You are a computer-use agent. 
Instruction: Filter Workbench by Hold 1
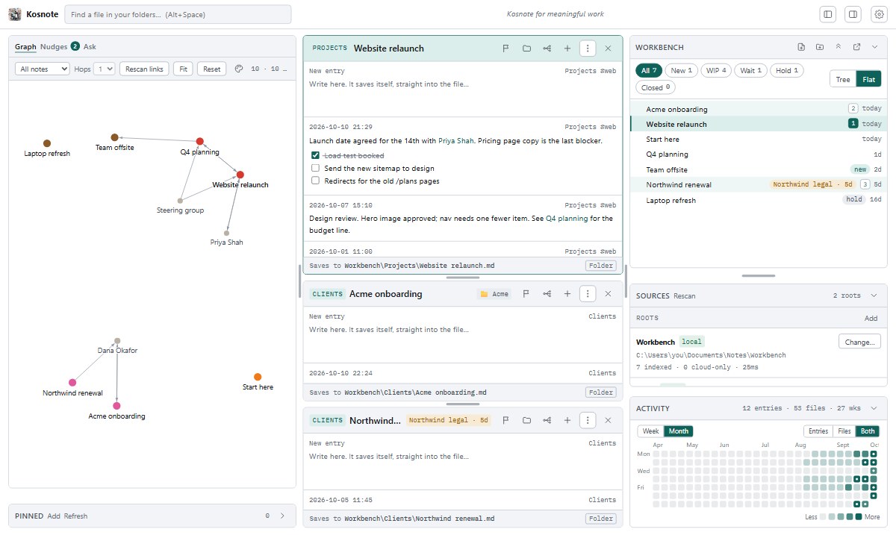click(x=787, y=71)
